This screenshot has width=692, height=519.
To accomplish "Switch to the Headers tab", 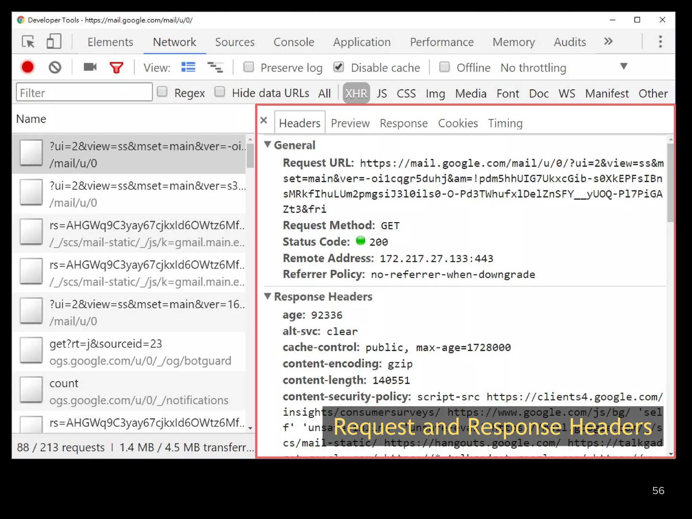I will pyautogui.click(x=300, y=123).
